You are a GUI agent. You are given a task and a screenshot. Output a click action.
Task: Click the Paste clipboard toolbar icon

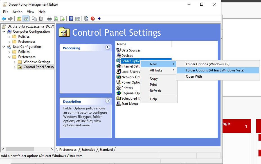point(41,19)
